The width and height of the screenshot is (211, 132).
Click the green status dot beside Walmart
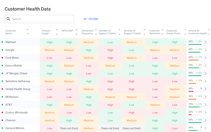coord(2,42)
